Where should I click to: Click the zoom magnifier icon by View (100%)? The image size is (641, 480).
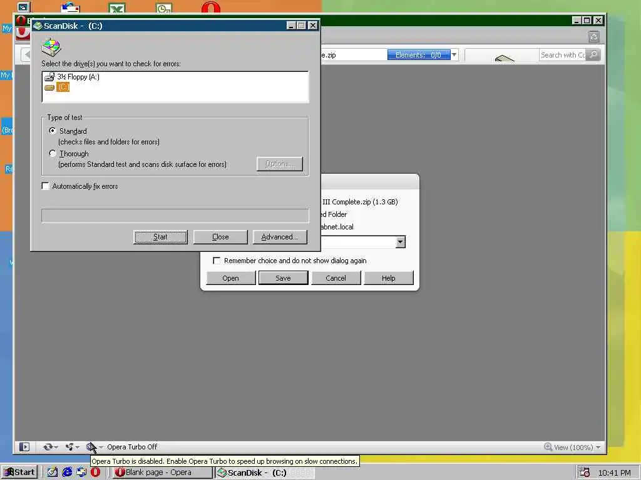(x=548, y=447)
